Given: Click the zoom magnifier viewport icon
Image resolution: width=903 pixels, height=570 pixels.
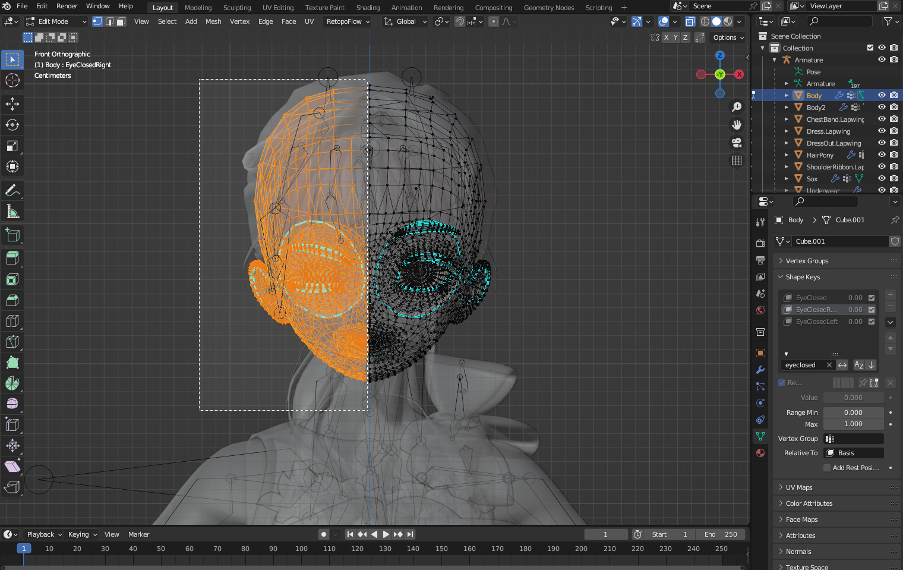Looking at the screenshot, I should pyautogui.click(x=737, y=107).
